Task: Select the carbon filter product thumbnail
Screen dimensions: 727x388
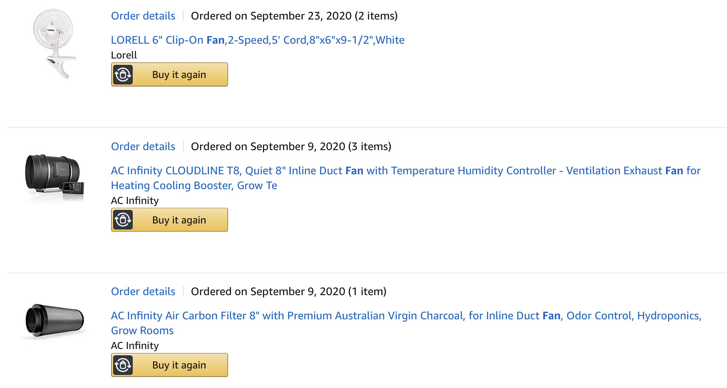Action: [55, 321]
